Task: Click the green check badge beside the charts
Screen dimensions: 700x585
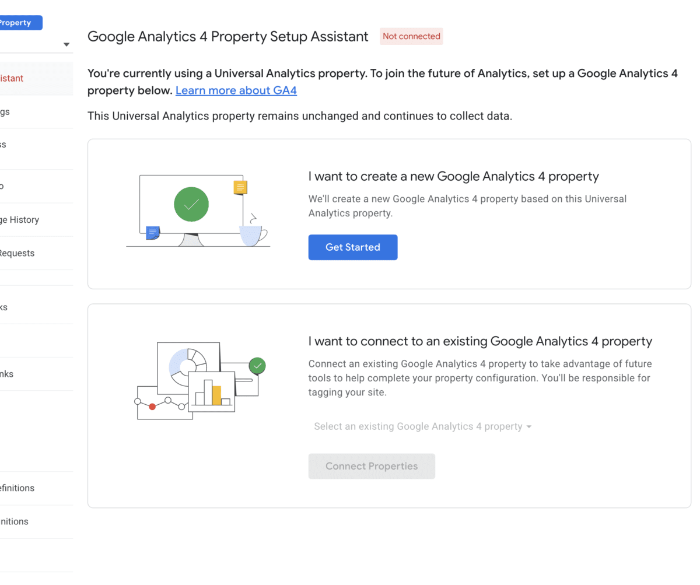Action: point(257,366)
